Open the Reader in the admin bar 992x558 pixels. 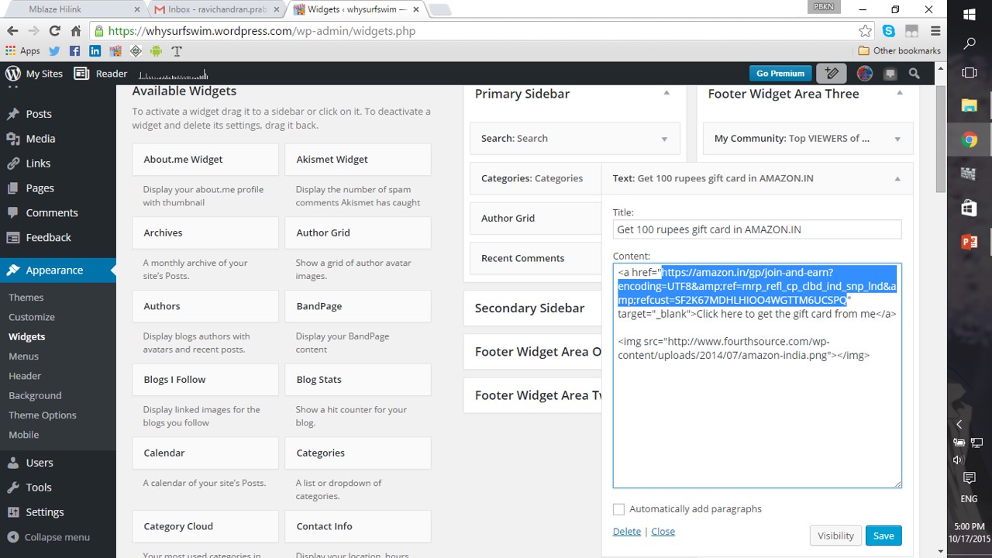pos(101,74)
